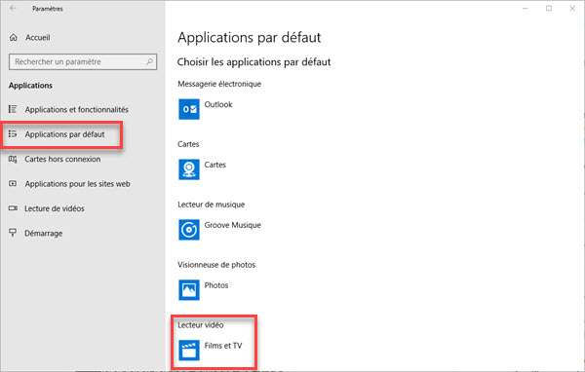
Task: Close the Paramètres window
Action: coord(572,8)
